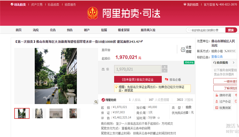Viewport: 239px width, 137px height.
Task: Focus the 出价 bid amount field
Action: (x=138, y=69)
